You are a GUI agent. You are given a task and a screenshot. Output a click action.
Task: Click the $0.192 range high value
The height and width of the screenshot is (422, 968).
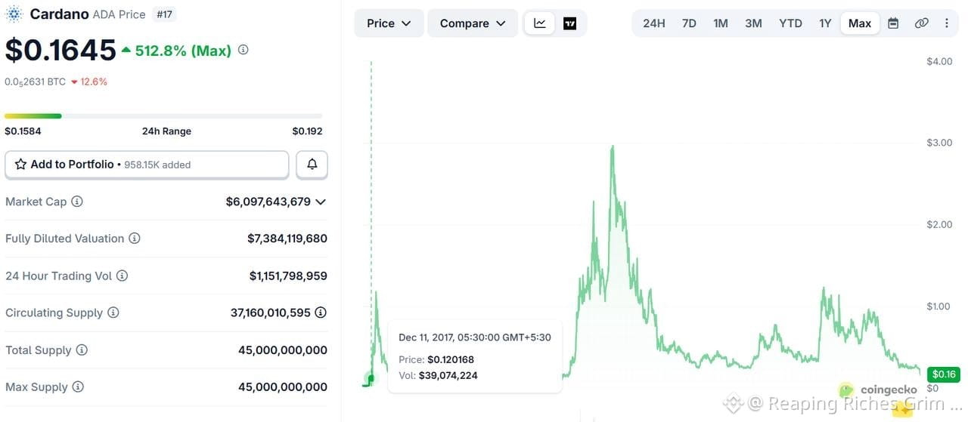[307, 131]
